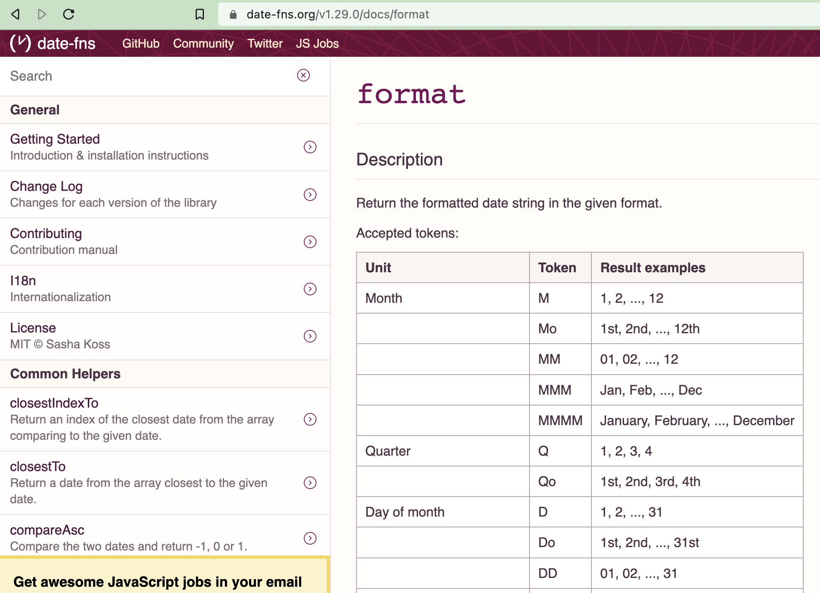Click the bookmark icon in toolbar
Screen dimensions: 820x593
[200, 14]
